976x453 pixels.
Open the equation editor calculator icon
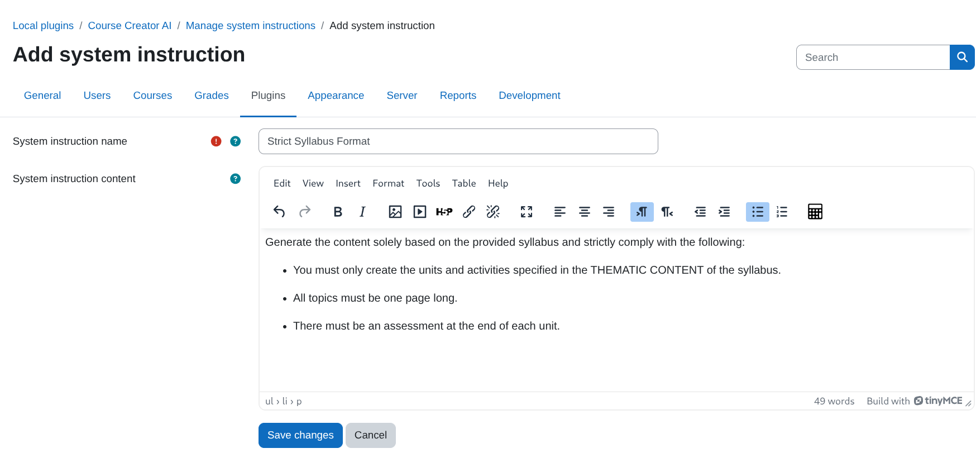coord(815,212)
